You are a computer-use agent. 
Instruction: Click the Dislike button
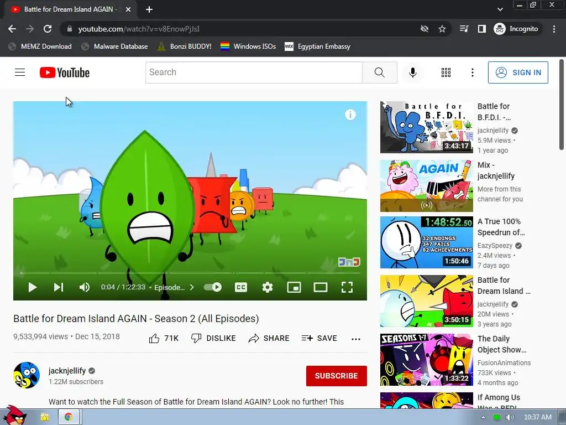tap(213, 338)
